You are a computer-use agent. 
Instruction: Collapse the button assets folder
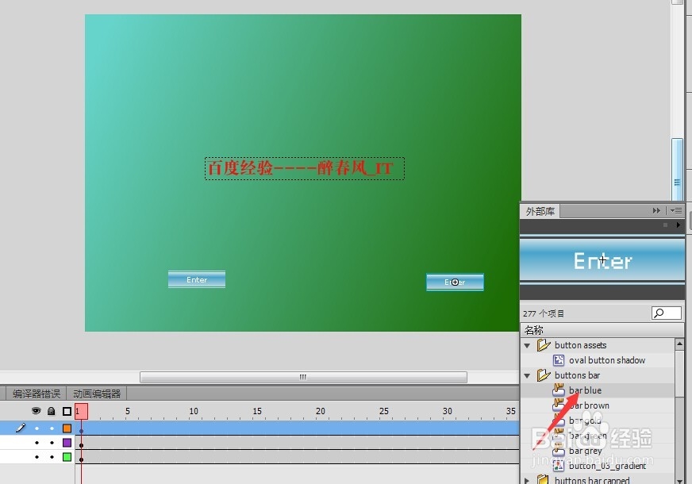click(528, 344)
